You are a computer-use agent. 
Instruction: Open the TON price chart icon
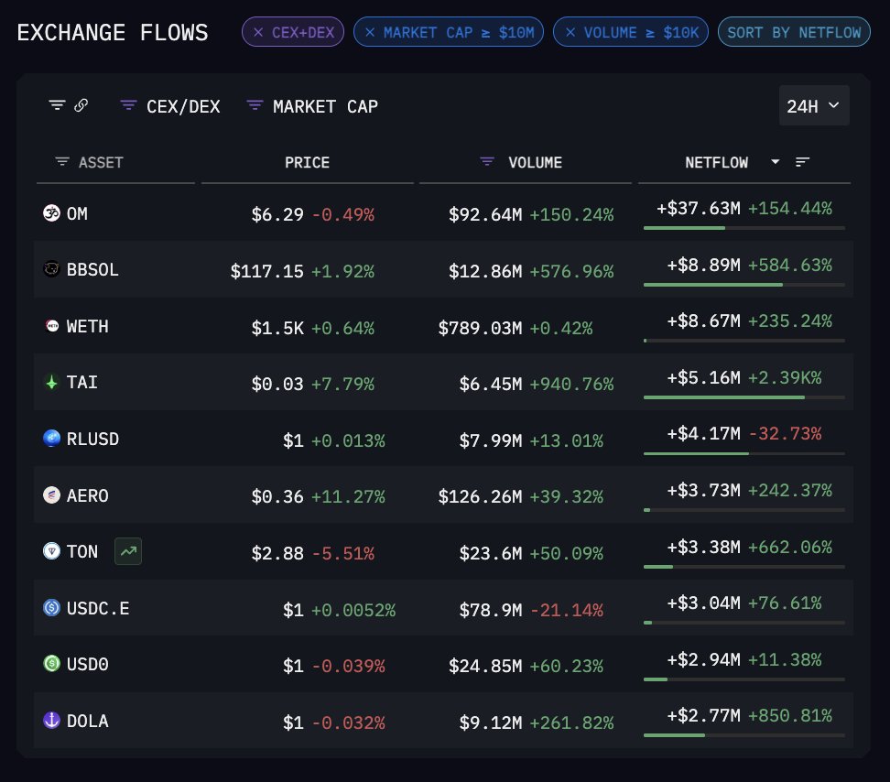128,551
